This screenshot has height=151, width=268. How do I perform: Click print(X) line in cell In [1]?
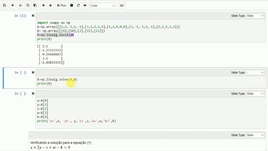(x=44, y=39)
